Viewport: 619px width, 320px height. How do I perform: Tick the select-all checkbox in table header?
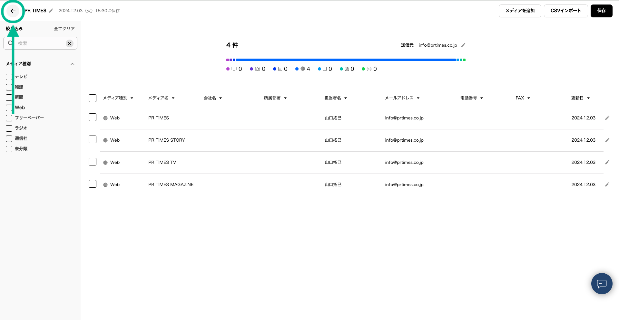tap(93, 98)
